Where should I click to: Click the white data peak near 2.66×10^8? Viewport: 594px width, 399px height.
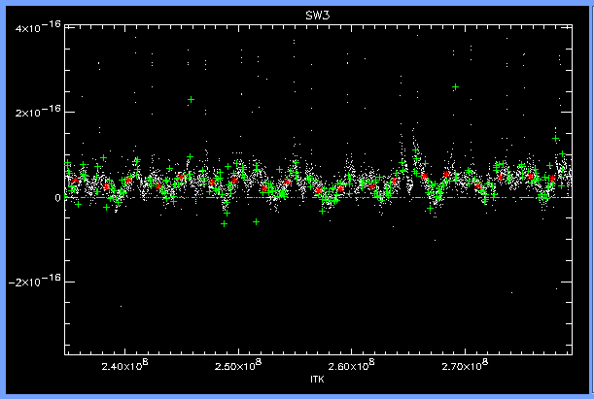coord(416,144)
